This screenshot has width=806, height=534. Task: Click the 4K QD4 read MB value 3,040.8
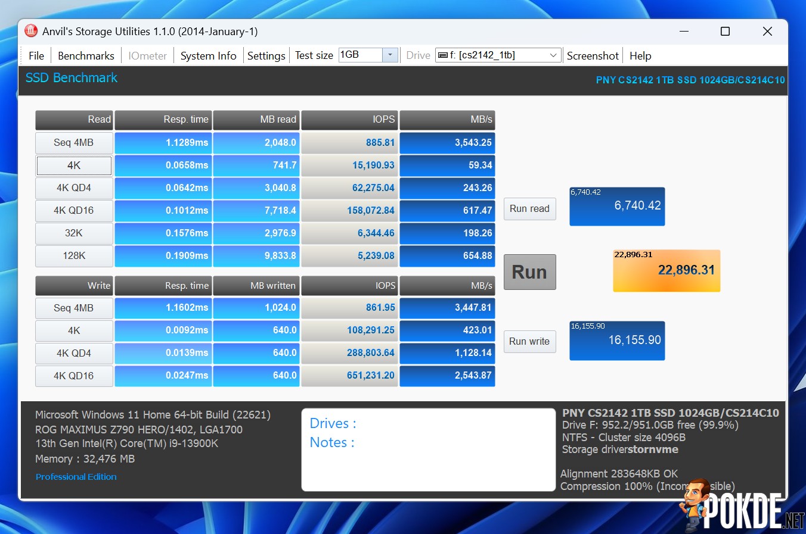tap(256, 188)
